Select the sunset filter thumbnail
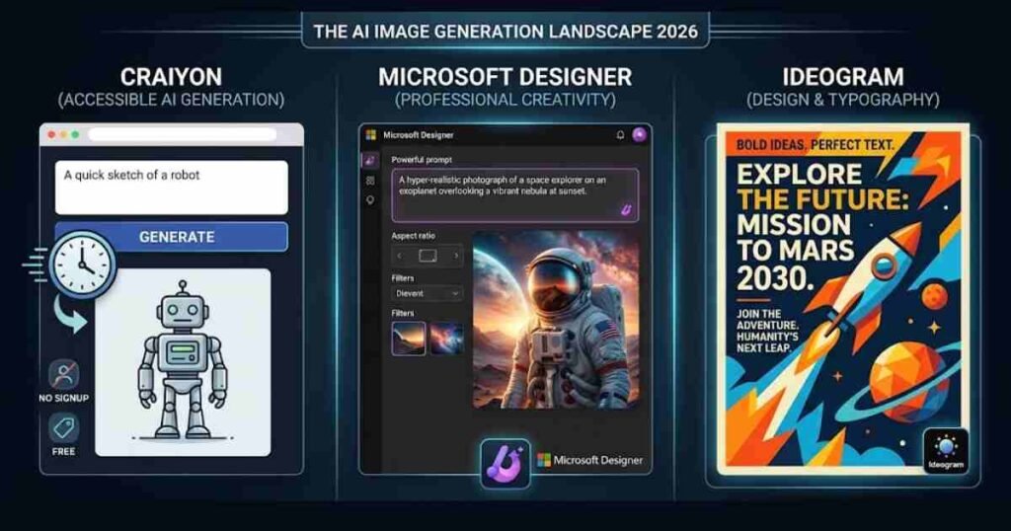1011x531 pixels. point(409,339)
